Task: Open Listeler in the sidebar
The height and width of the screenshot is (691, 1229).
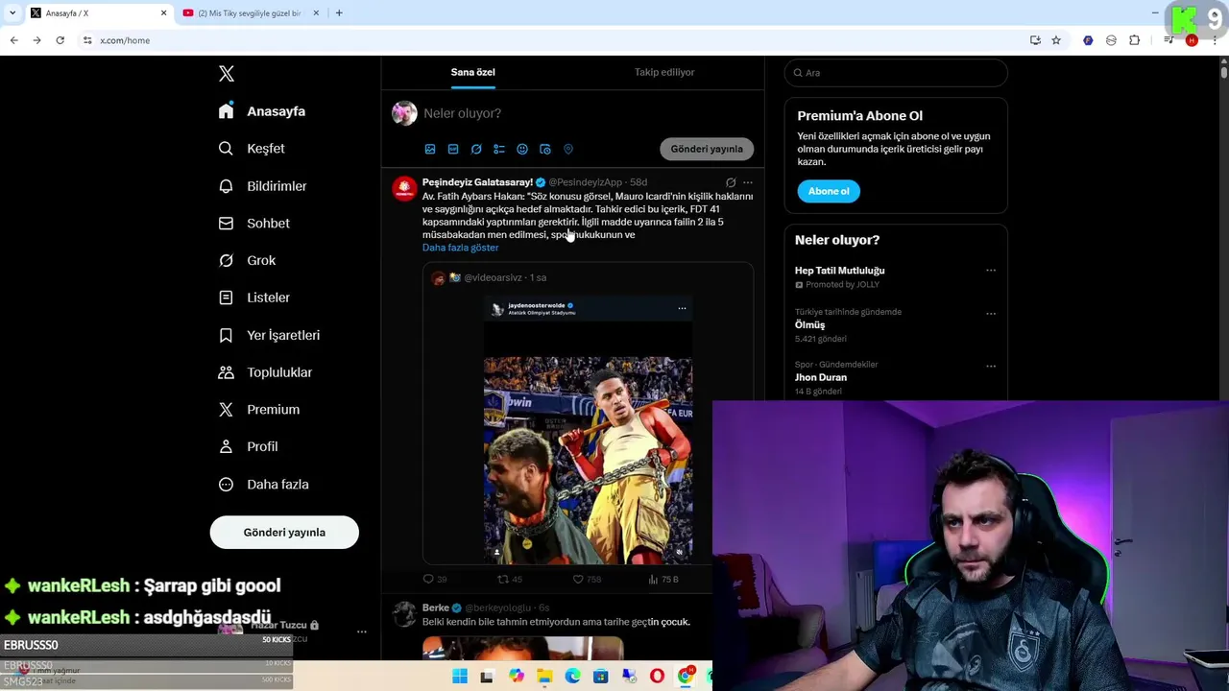Action: click(x=253, y=298)
